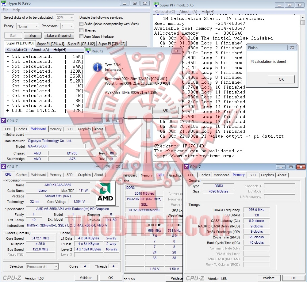Click the CPU-Z Memory window title icon

(x=186, y=167)
